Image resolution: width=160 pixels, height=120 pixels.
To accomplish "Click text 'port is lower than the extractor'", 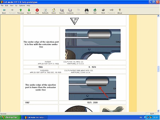I will pyautogui.click(x=41, y=87).
